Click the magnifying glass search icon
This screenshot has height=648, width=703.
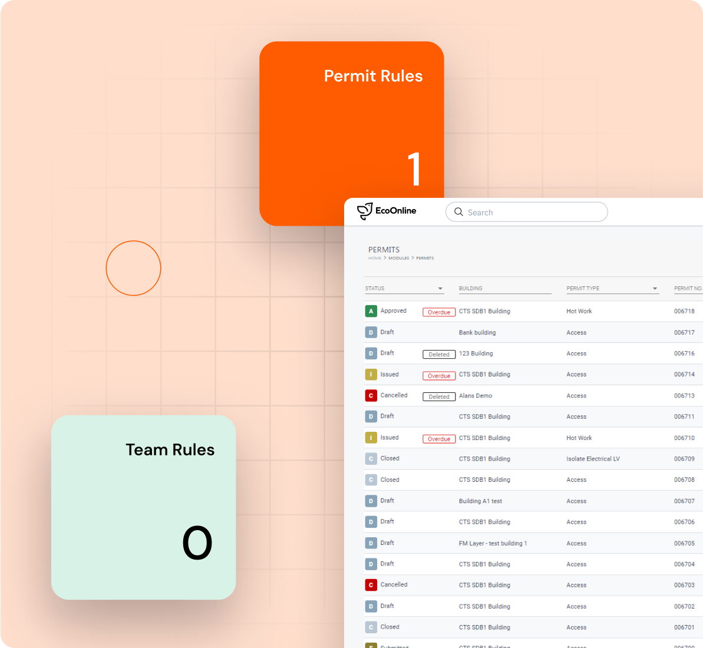pyautogui.click(x=458, y=212)
